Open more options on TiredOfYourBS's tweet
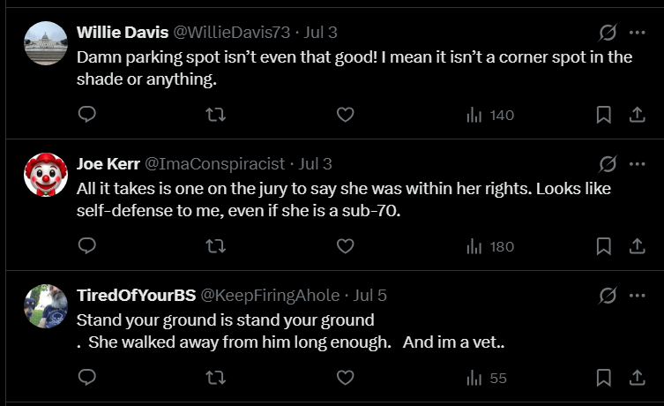The image size is (664, 406). tap(637, 296)
